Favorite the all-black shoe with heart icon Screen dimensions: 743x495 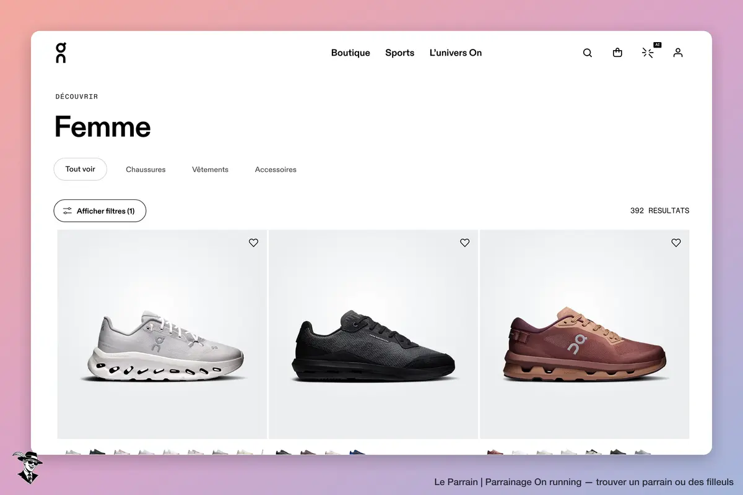click(x=465, y=243)
